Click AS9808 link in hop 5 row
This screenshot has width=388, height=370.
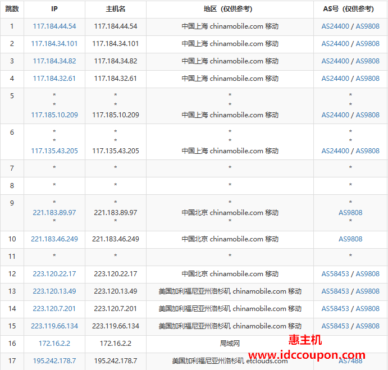coord(367,115)
